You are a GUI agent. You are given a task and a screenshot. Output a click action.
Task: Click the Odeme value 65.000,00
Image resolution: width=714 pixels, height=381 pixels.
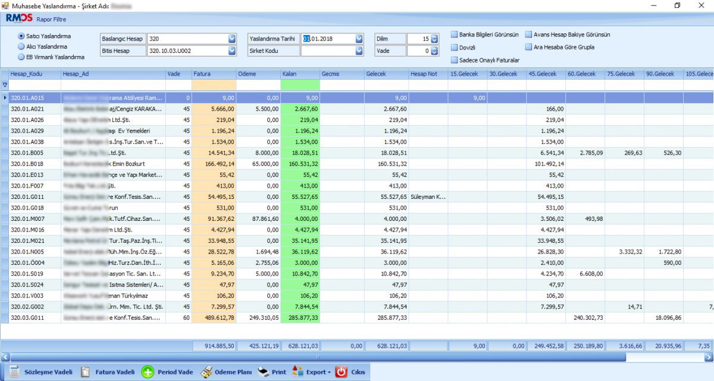(x=265, y=164)
